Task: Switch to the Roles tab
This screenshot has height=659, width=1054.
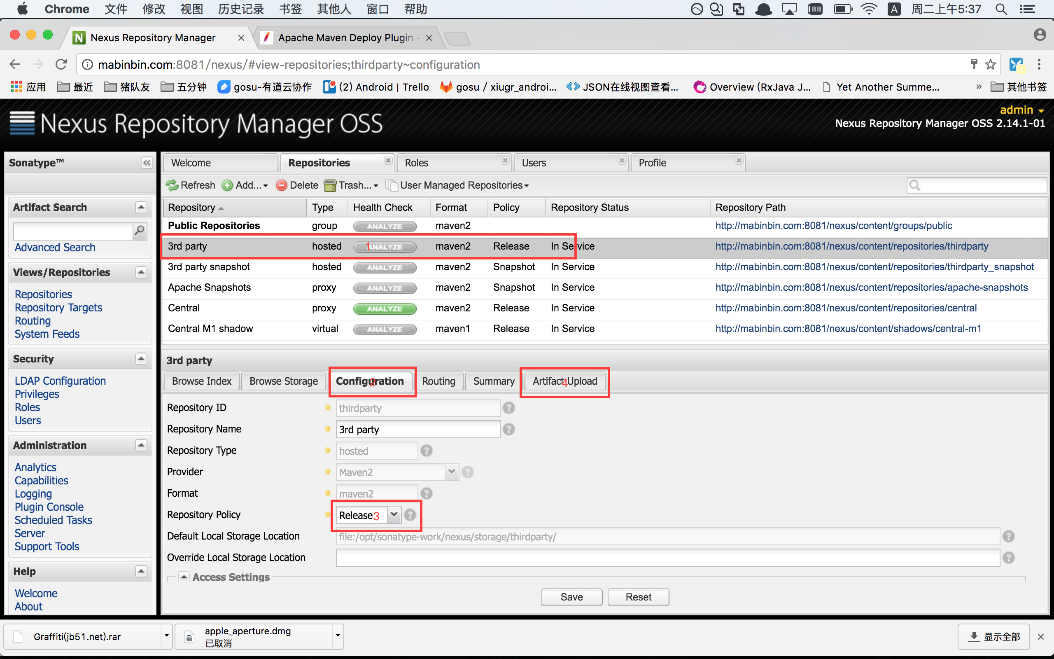Action: point(454,163)
